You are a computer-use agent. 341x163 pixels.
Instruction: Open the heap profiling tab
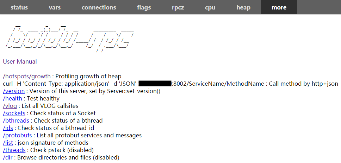click(x=243, y=7)
